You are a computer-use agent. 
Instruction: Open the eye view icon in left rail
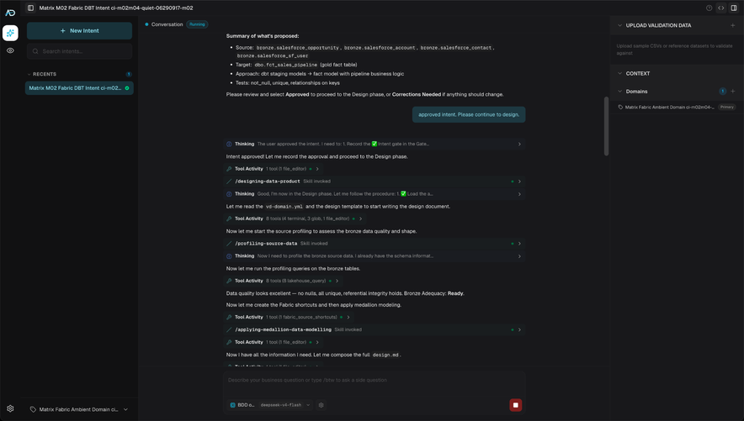(10, 50)
